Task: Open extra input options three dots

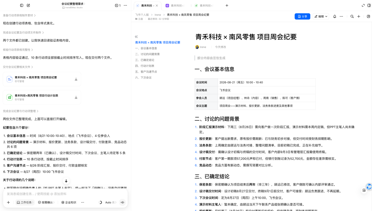Action: (x=83, y=202)
